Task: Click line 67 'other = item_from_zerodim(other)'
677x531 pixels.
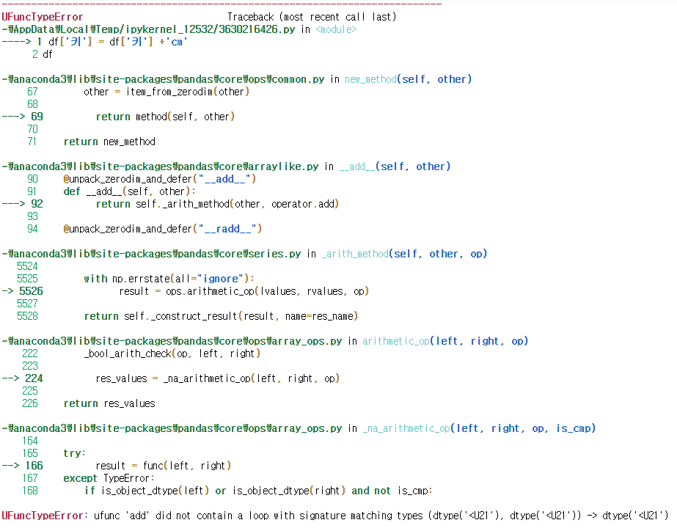Action: 166,92
